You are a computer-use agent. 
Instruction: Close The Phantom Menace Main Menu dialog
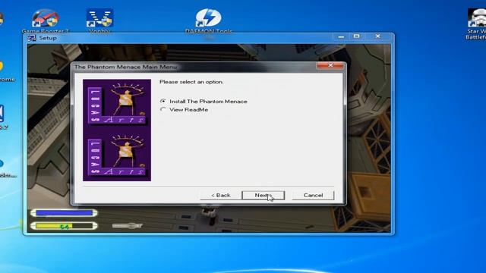tap(330, 65)
